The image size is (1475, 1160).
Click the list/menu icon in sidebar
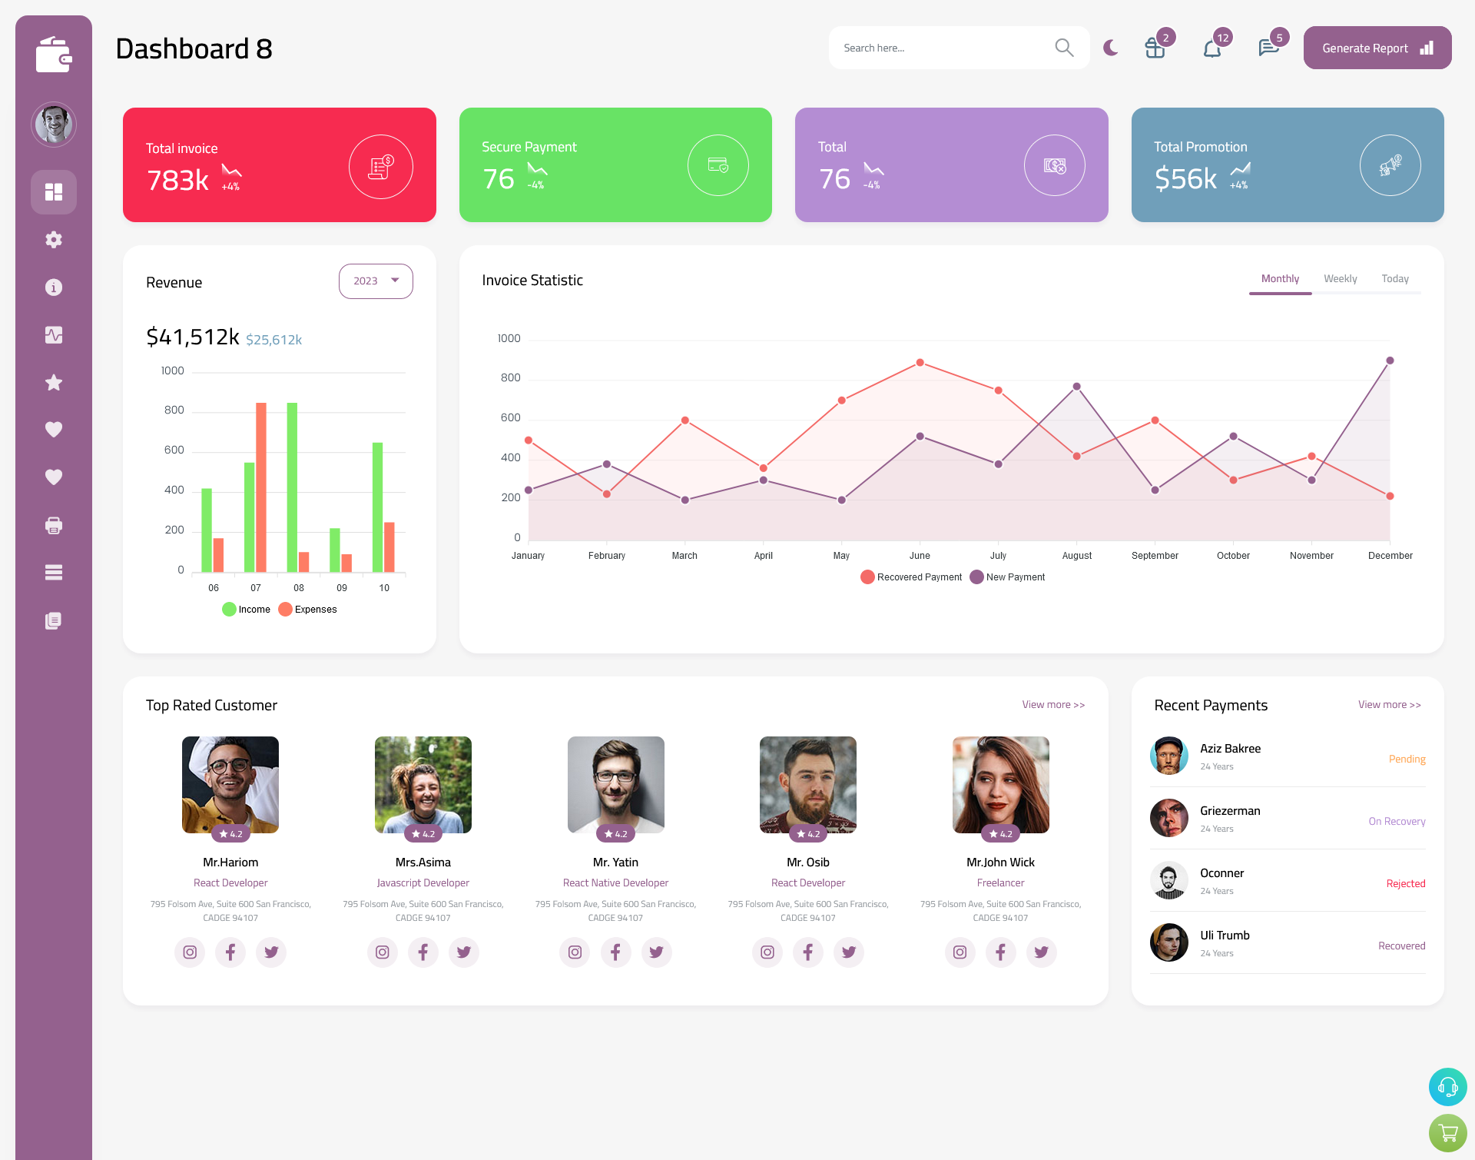pos(54,572)
